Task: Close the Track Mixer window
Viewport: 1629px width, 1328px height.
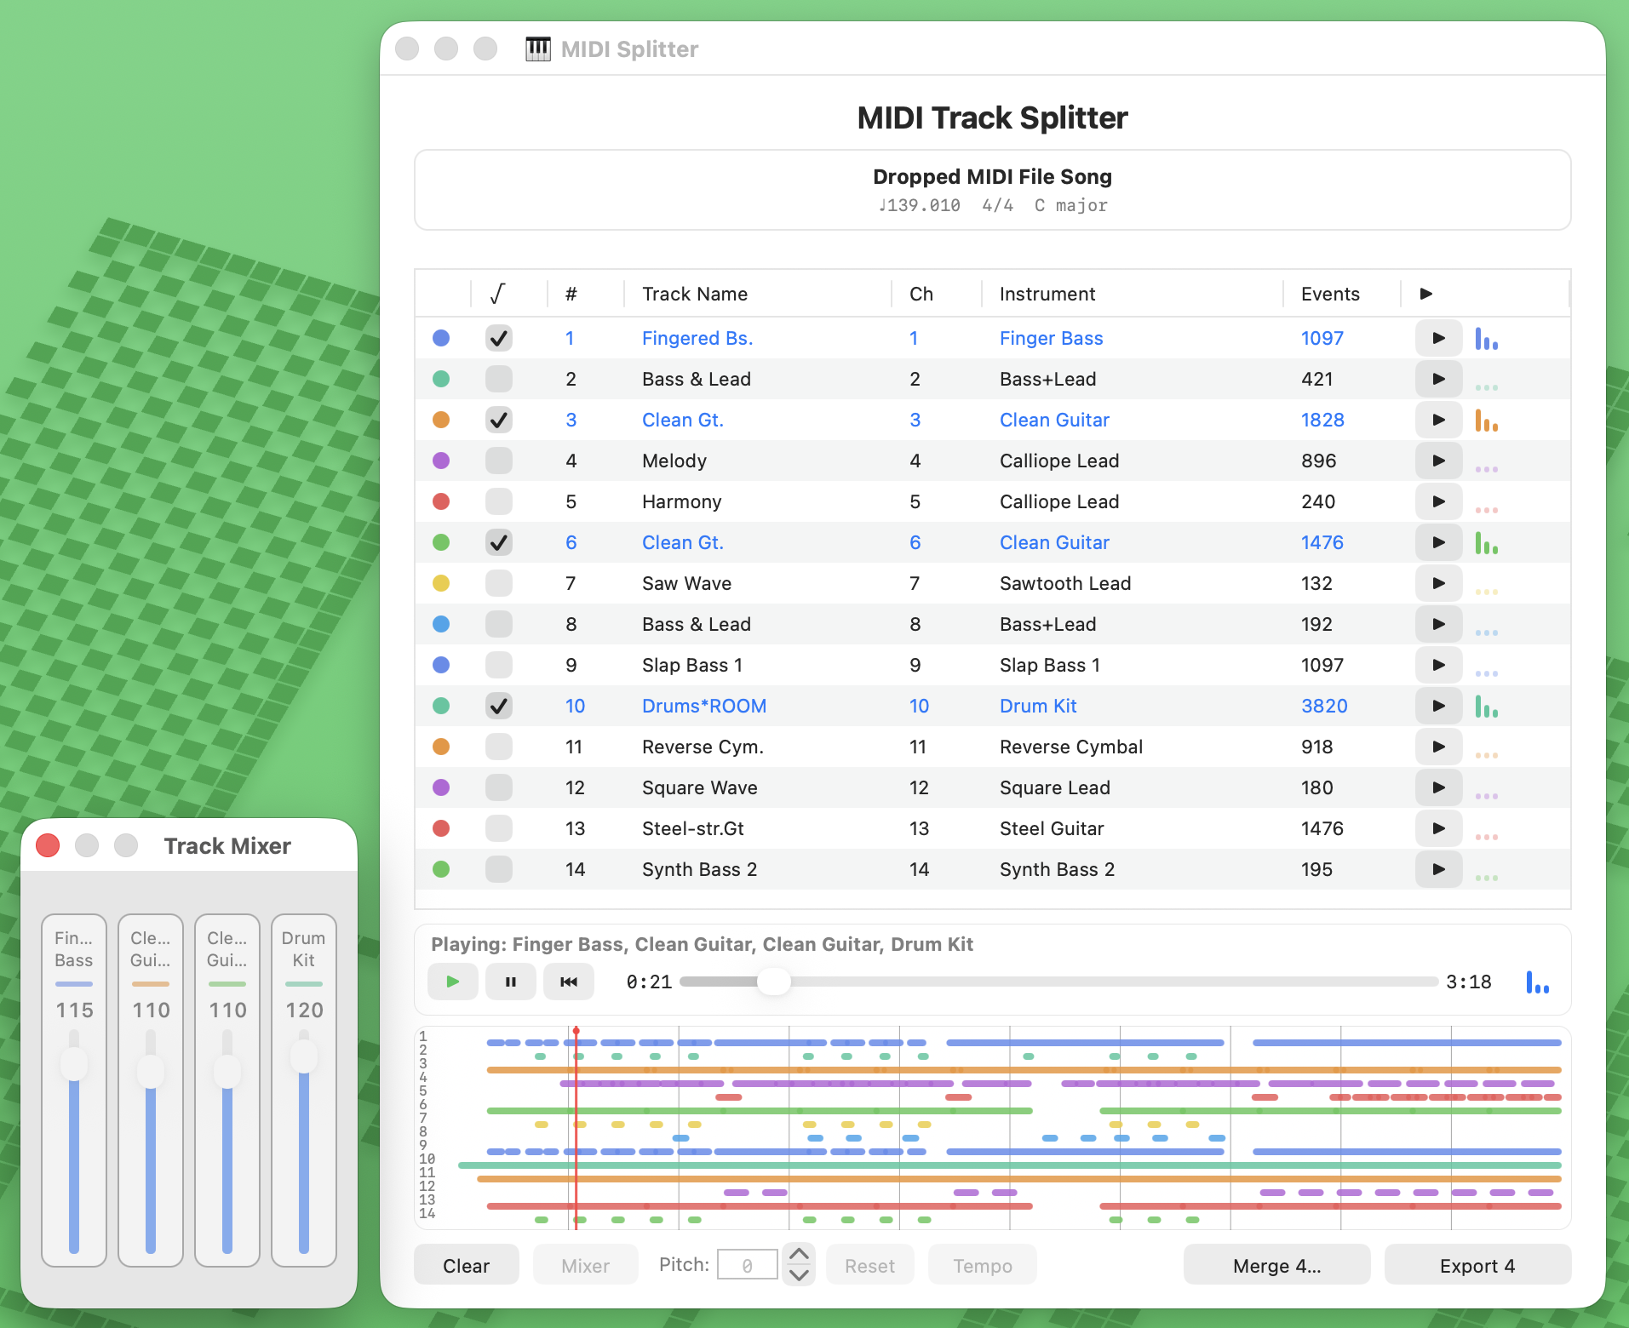Action: [48, 845]
